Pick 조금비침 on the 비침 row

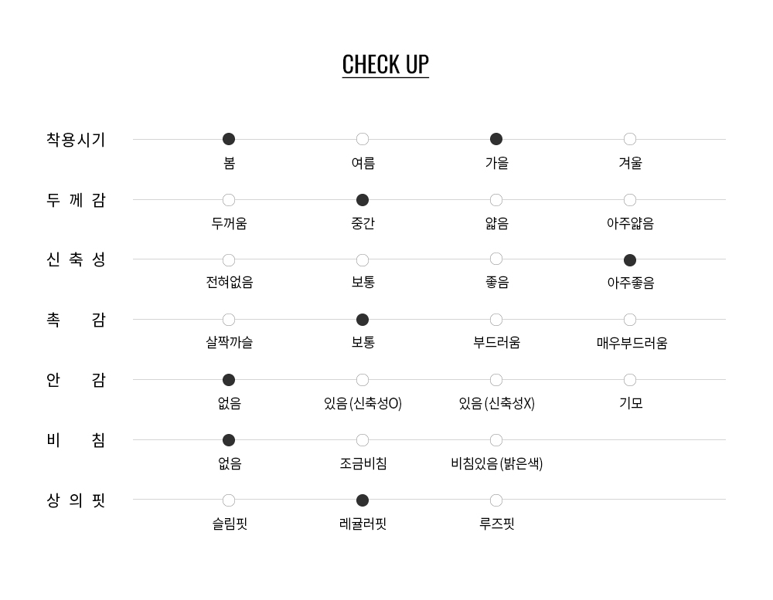[363, 440]
